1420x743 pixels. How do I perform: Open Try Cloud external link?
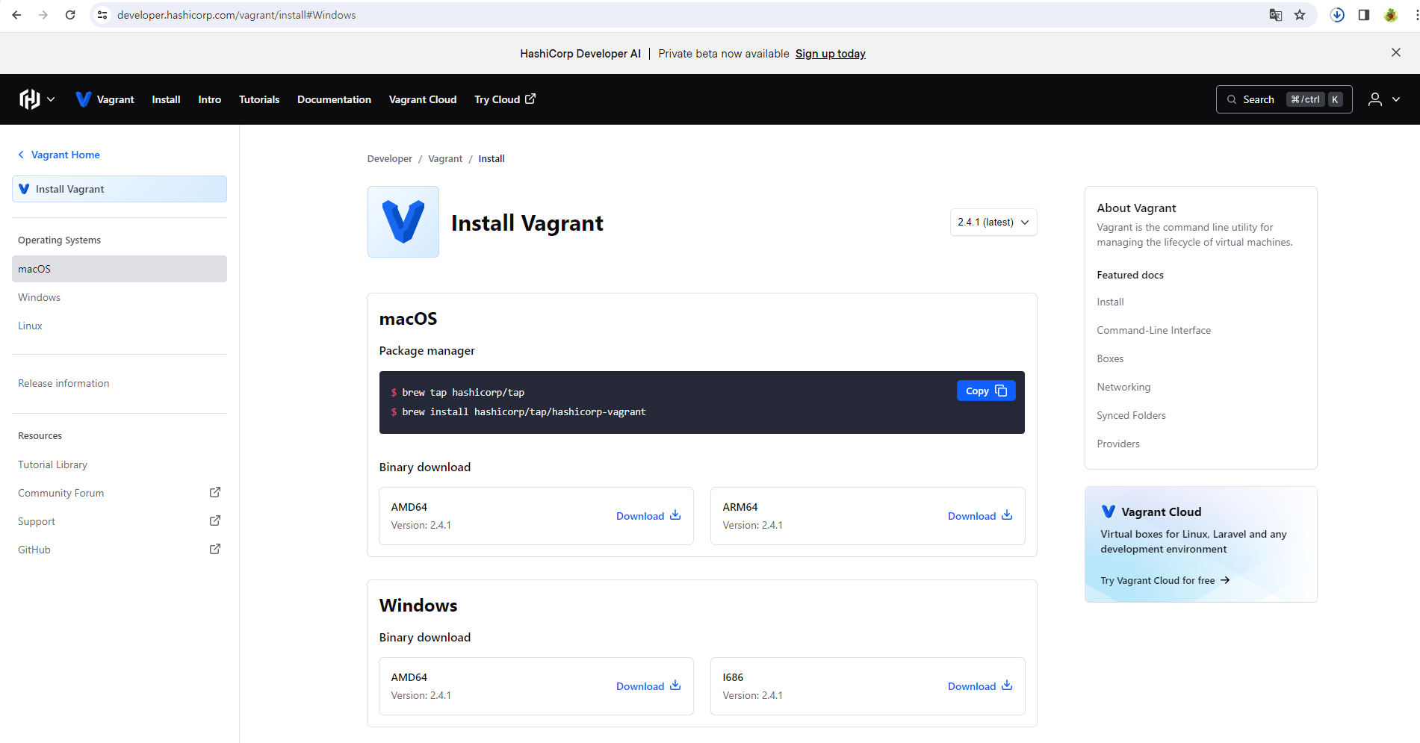coord(505,99)
